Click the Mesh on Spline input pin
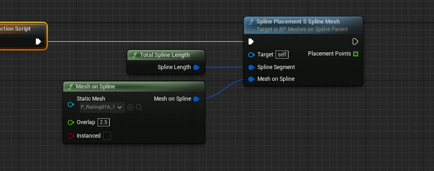Image resolution: width=434 pixels, height=171 pixels. (x=251, y=79)
